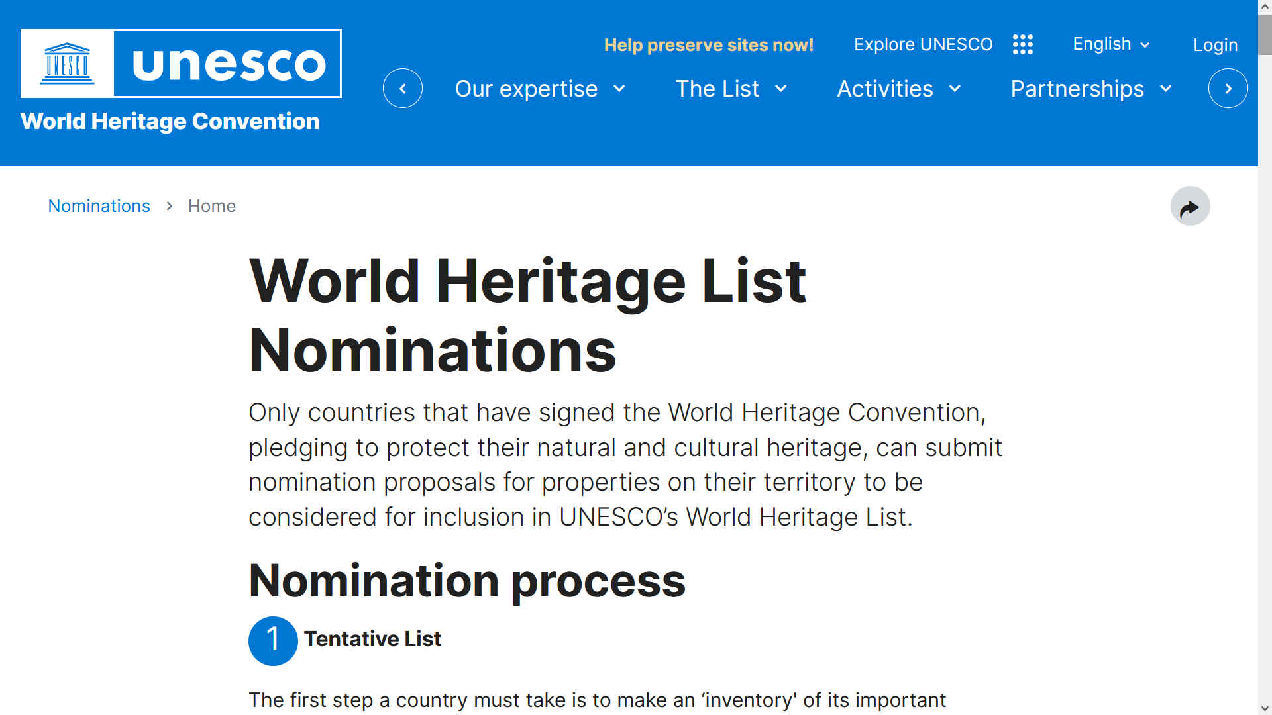Click the World Heritage List Nominations heading

527,316
